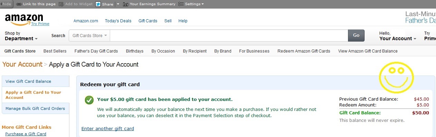This screenshot has width=436, height=137.
Task: Click the Your Account breadcrumb link
Action: pos(22,64)
